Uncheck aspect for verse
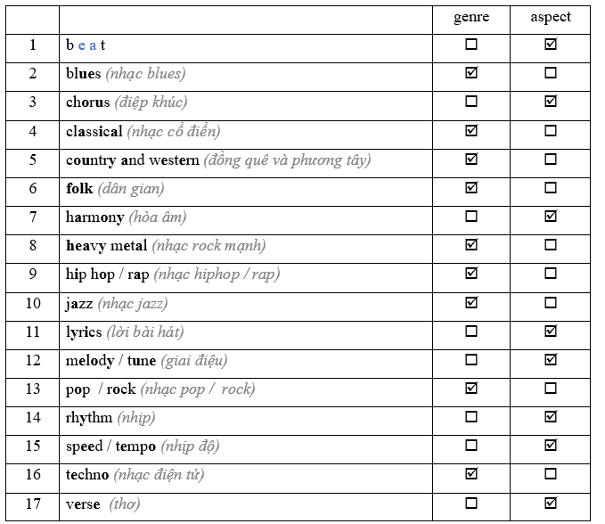This screenshot has width=605, height=524. 551,504
